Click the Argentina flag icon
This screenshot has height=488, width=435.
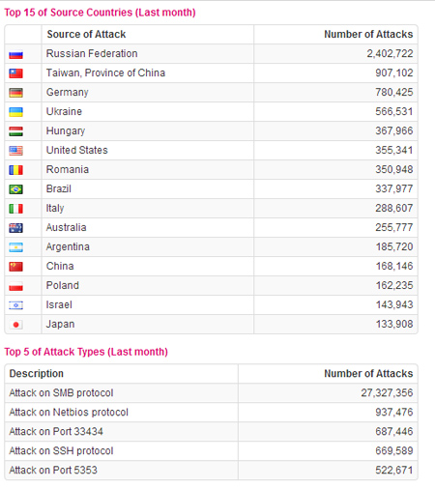[15, 247]
